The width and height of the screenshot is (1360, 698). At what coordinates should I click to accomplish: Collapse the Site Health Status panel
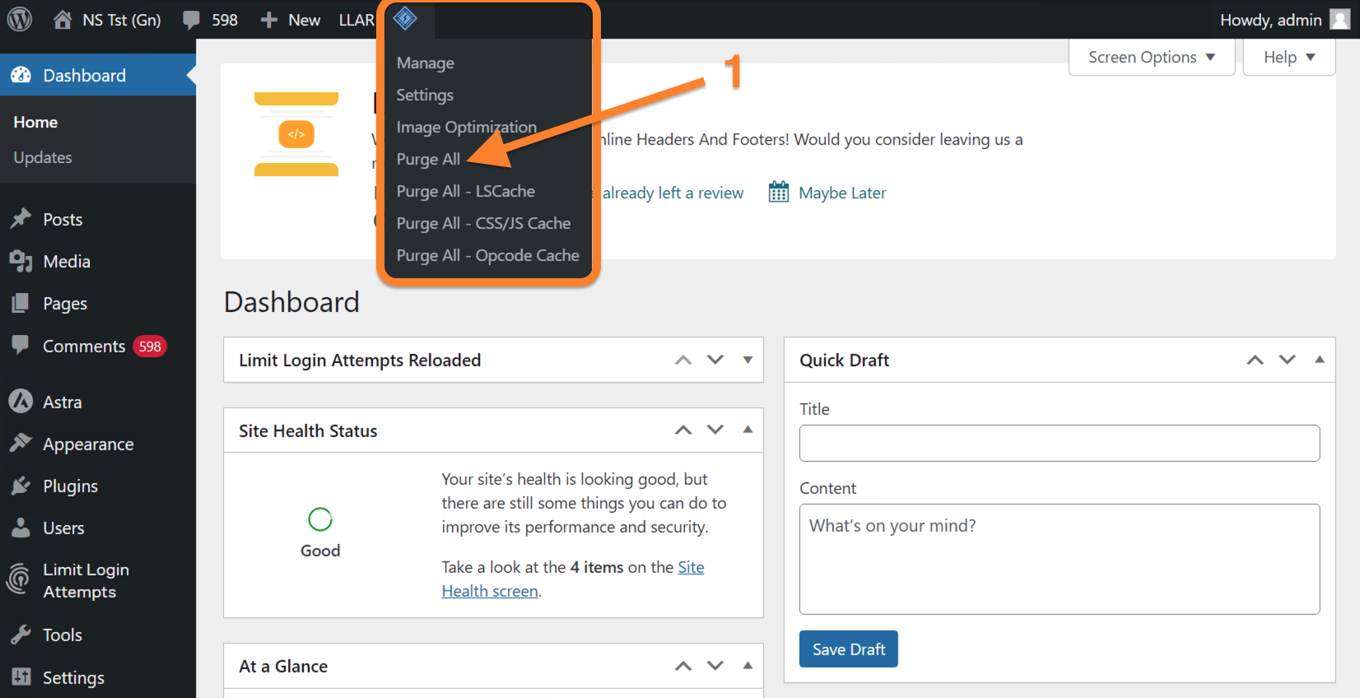[748, 430]
